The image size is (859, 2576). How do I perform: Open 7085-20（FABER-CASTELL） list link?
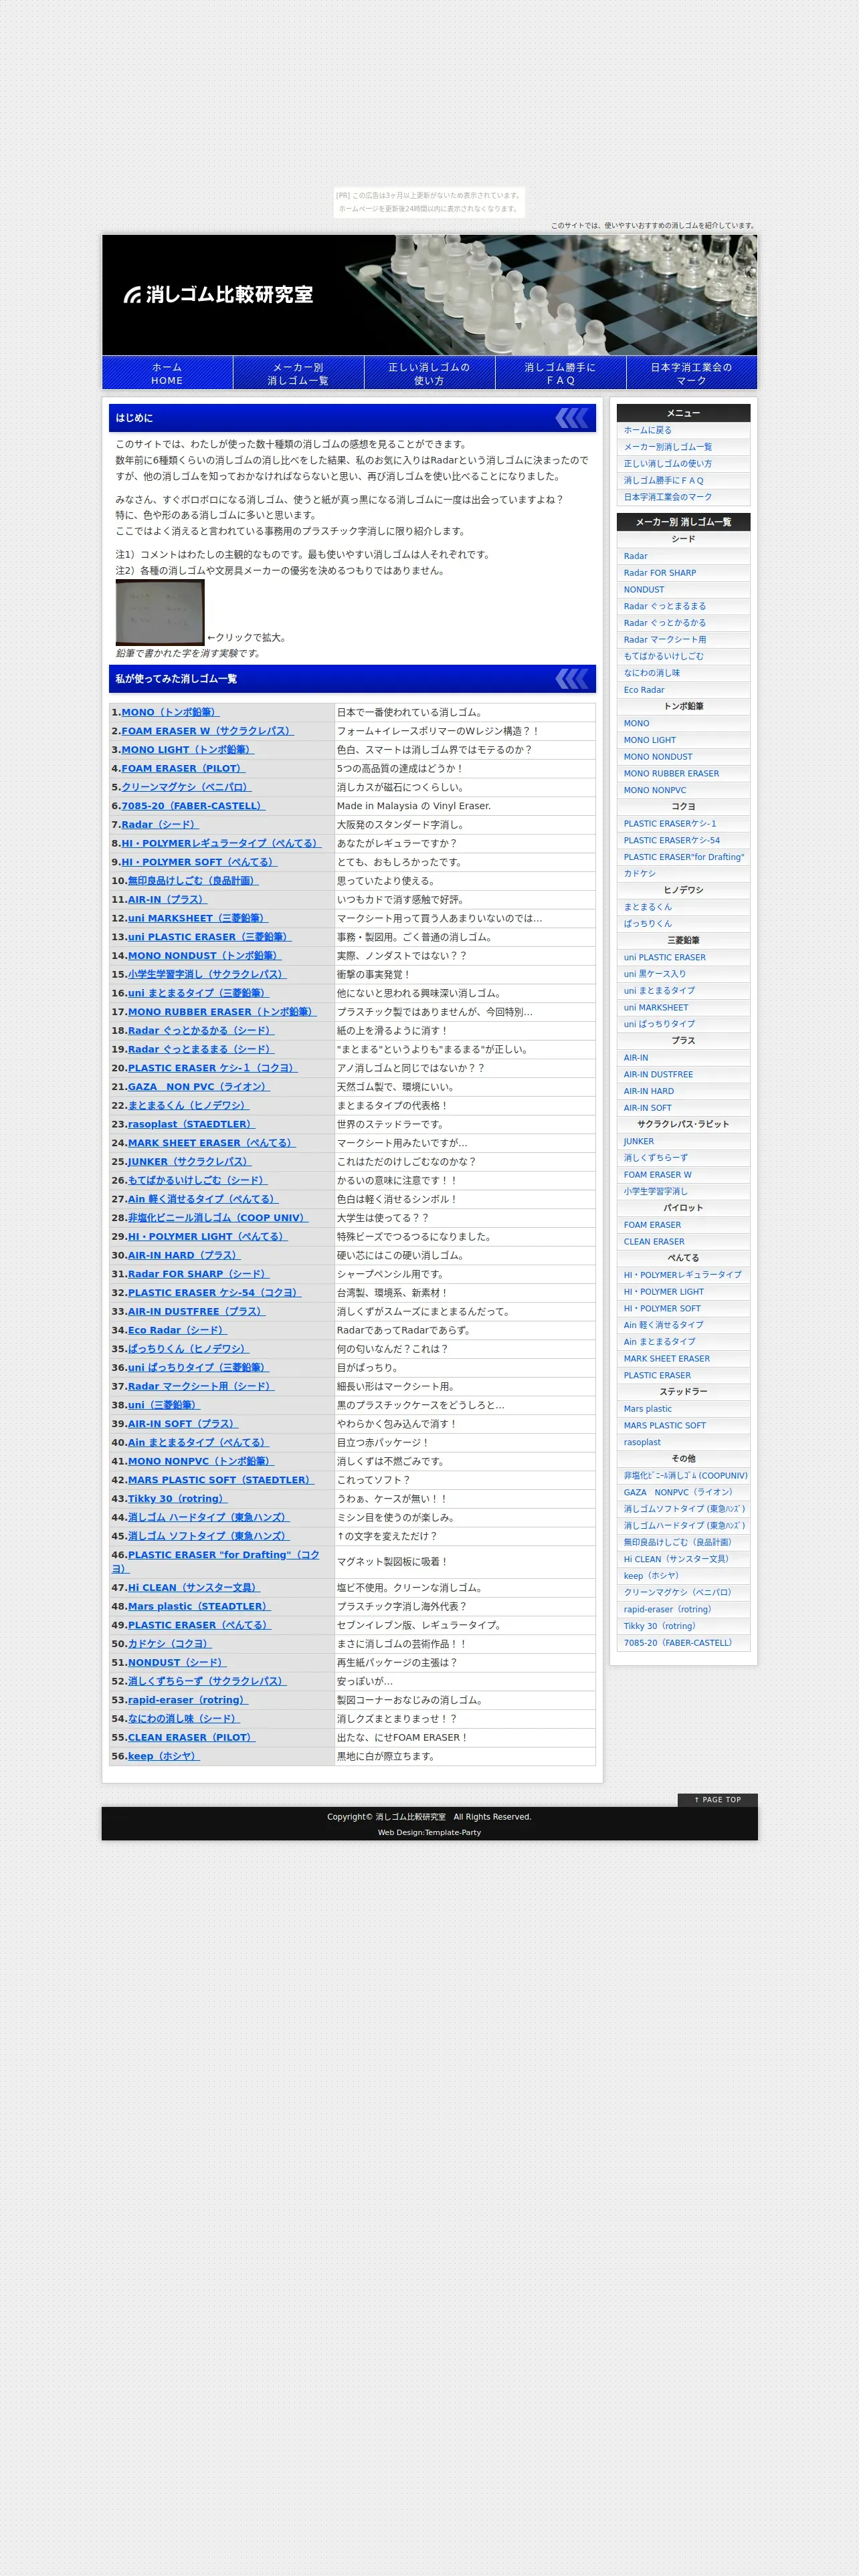[x=194, y=806]
